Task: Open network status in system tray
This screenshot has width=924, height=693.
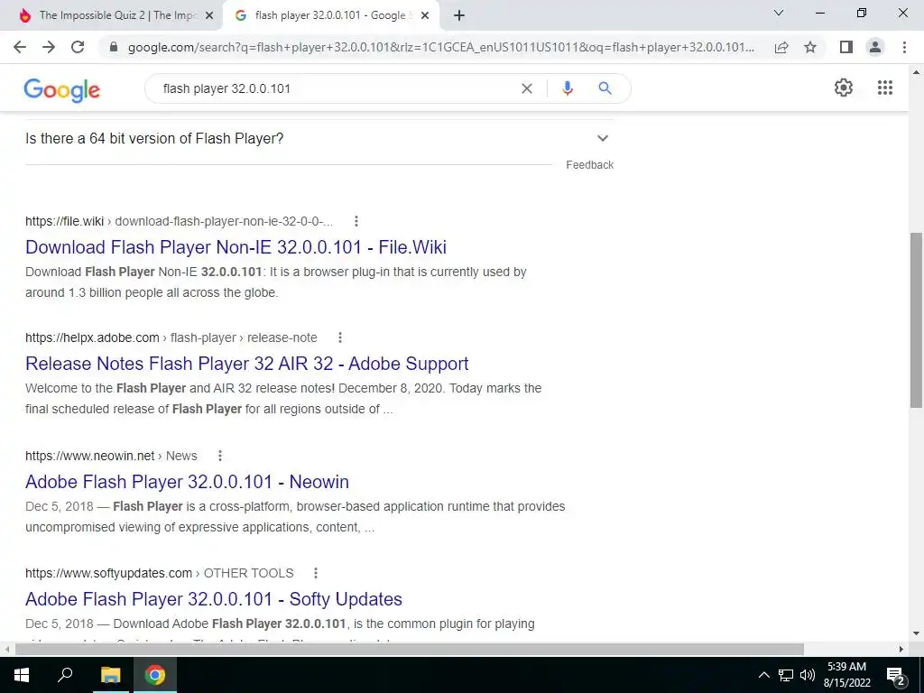Action: (x=786, y=675)
